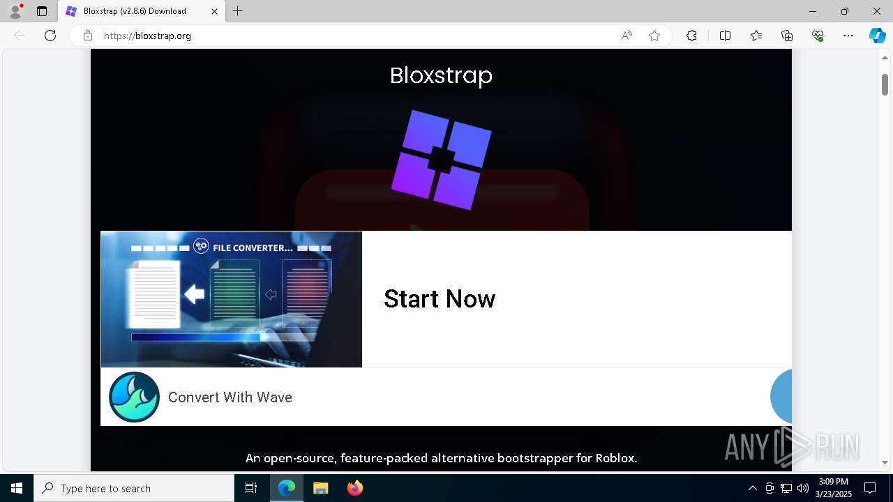The image size is (893, 502).
Task: Open the tab actions menu icon
Action: click(42, 11)
